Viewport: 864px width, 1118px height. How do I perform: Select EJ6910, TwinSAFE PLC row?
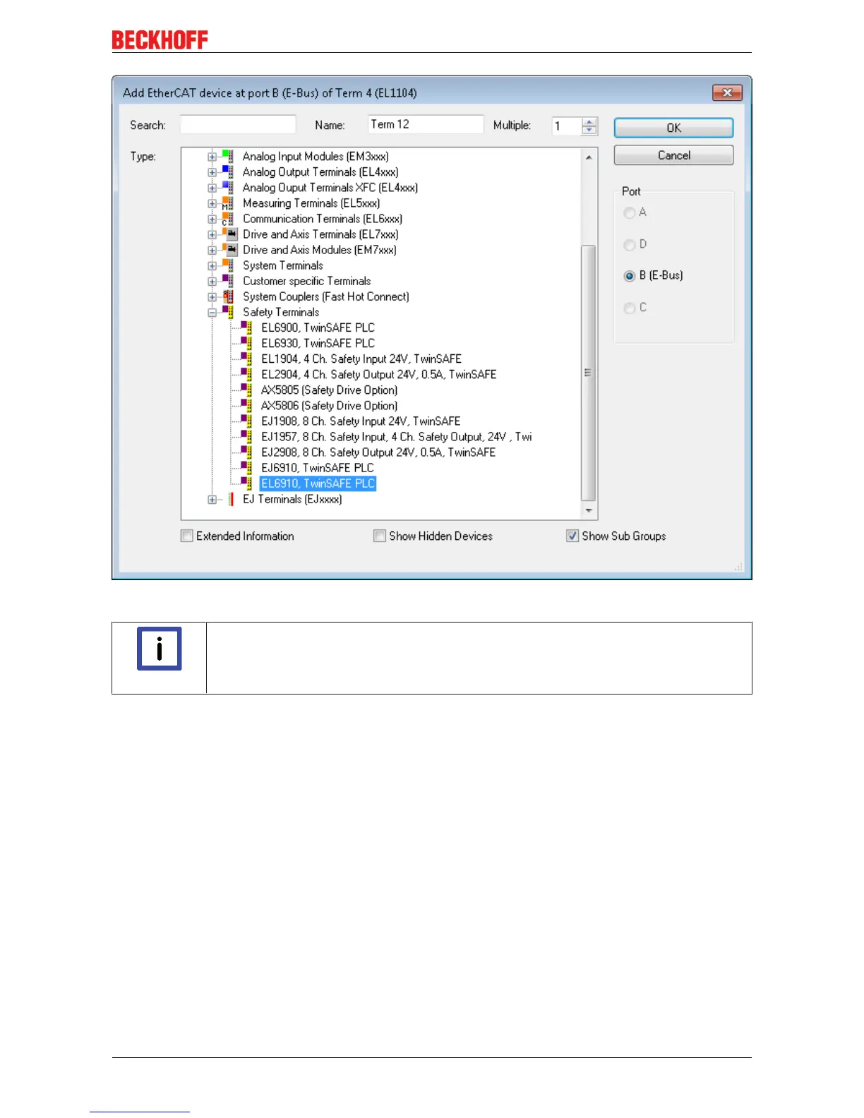pyautogui.click(x=317, y=468)
